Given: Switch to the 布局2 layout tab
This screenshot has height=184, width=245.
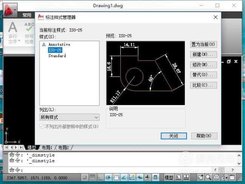Looking at the screenshot, I should [x=63, y=148].
